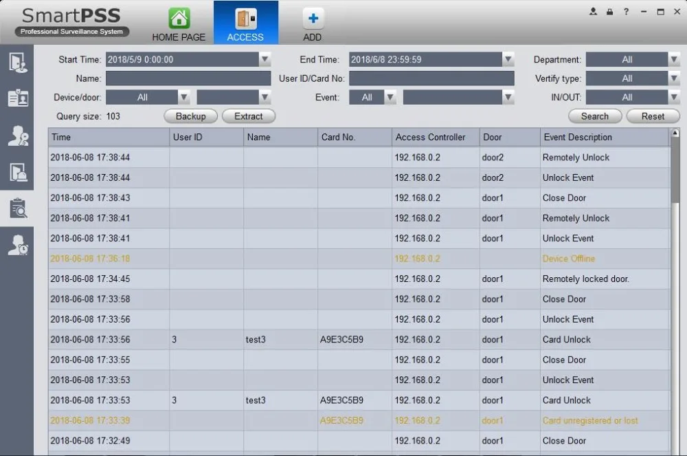Select the 17:33:56 Card Unlock row
The image size is (687, 456).
(x=359, y=339)
